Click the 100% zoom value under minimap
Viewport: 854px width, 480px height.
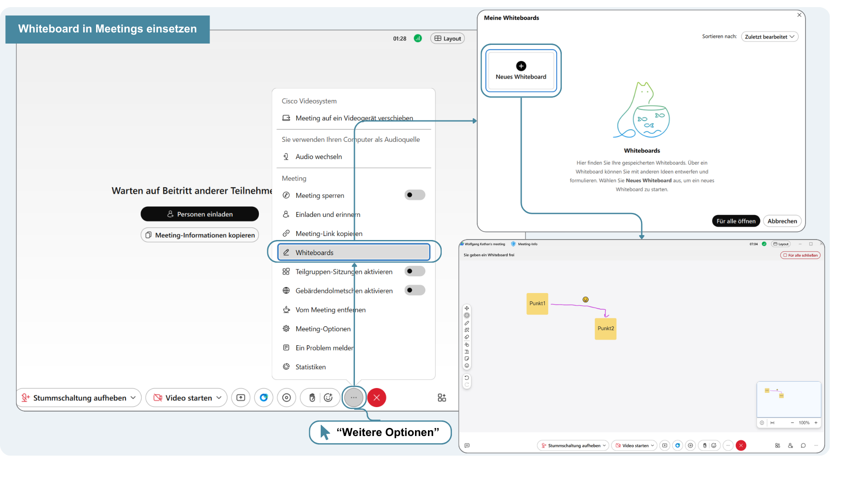coord(804,423)
